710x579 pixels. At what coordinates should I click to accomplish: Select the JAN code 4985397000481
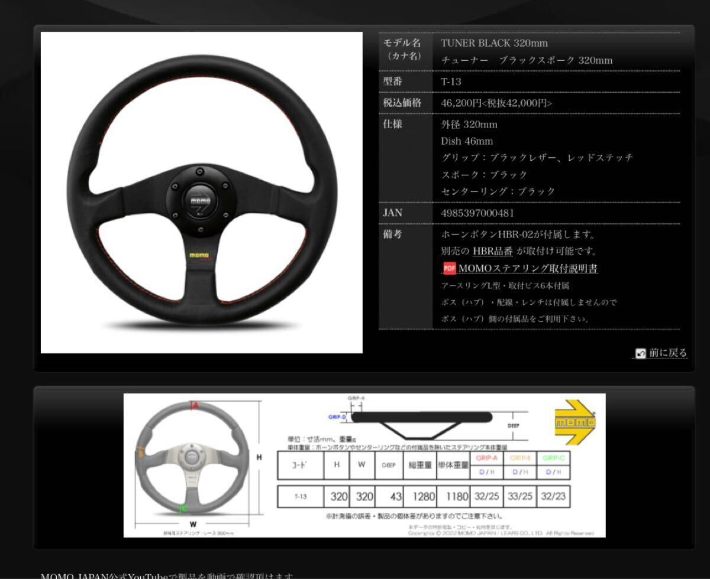pos(478,213)
